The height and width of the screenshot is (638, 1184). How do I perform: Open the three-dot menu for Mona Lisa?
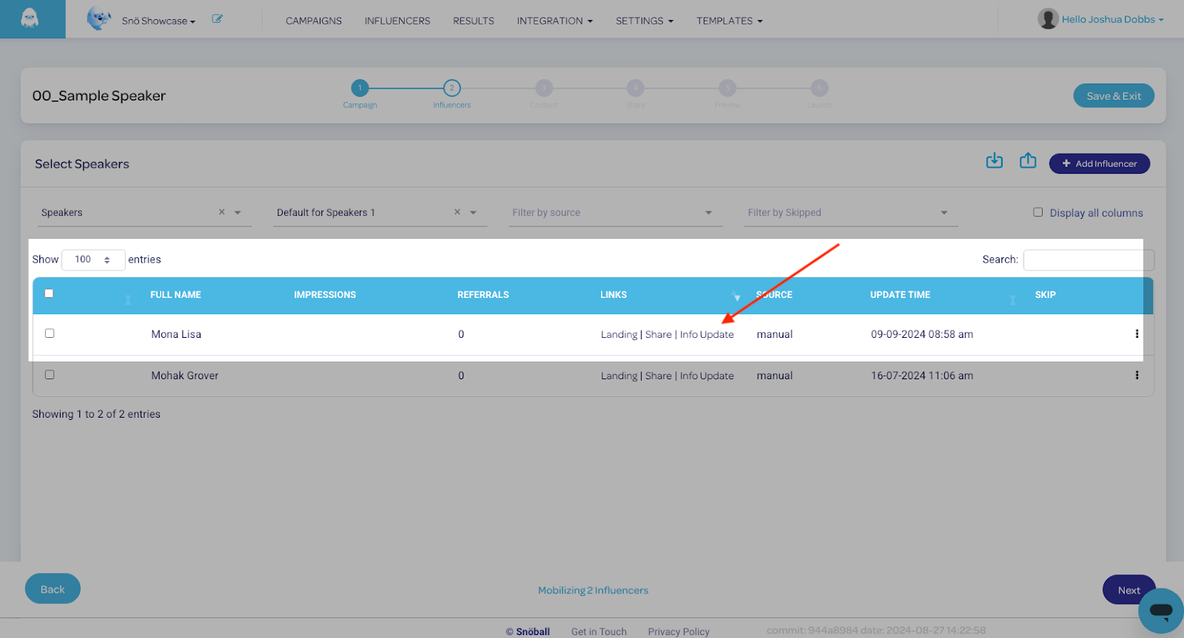coord(1137,334)
